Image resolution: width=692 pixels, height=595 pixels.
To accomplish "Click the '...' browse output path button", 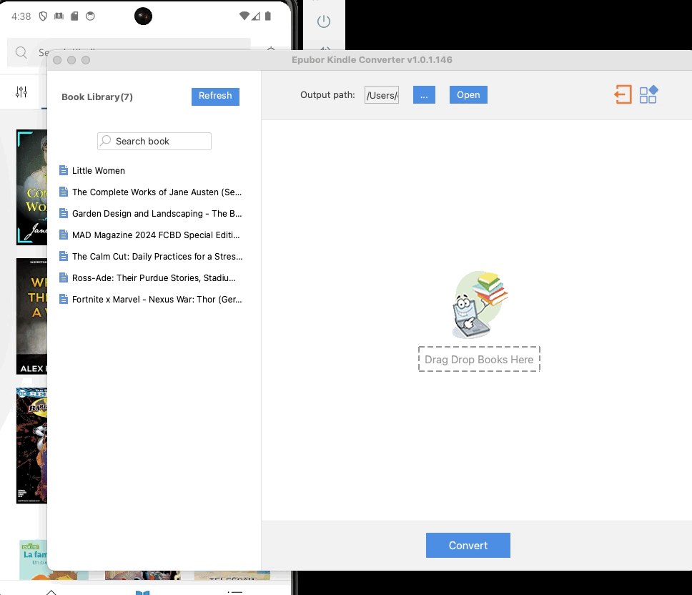I will click(x=424, y=95).
